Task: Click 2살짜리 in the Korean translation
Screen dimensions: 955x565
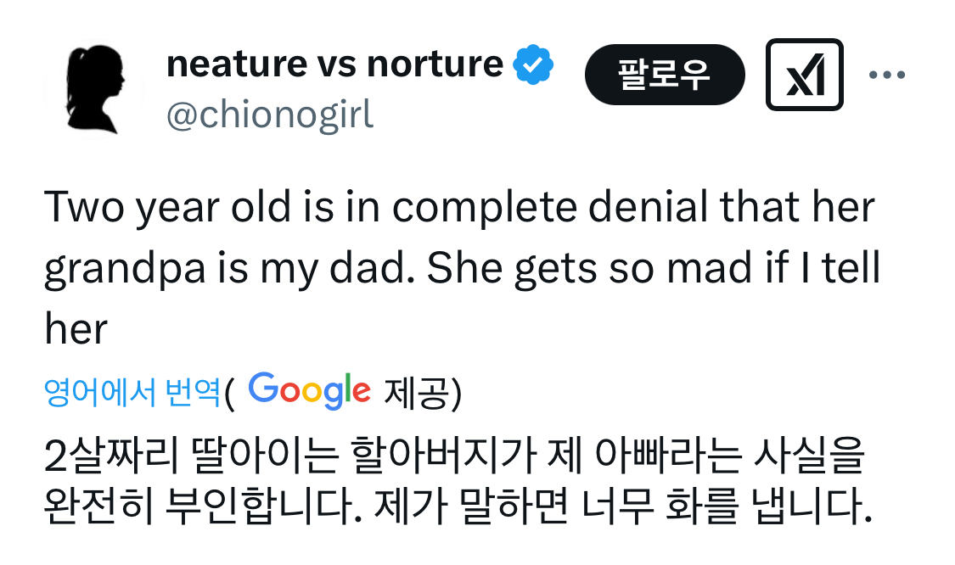Action: (108, 459)
